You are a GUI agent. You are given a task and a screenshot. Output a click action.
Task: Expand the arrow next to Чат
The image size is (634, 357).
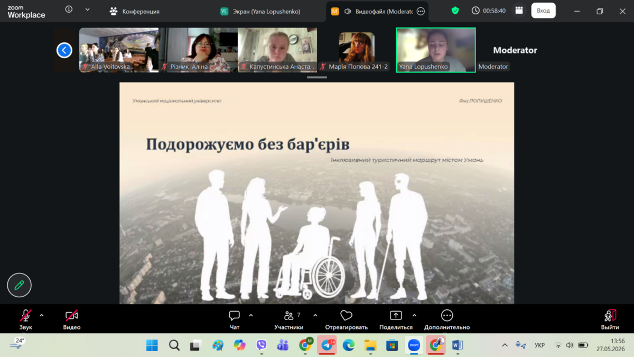[x=251, y=315]
